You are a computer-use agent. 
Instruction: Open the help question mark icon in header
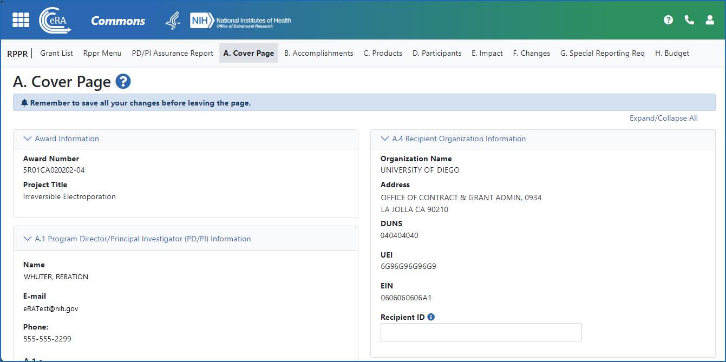pyautogui.click(x=669, y=20)
